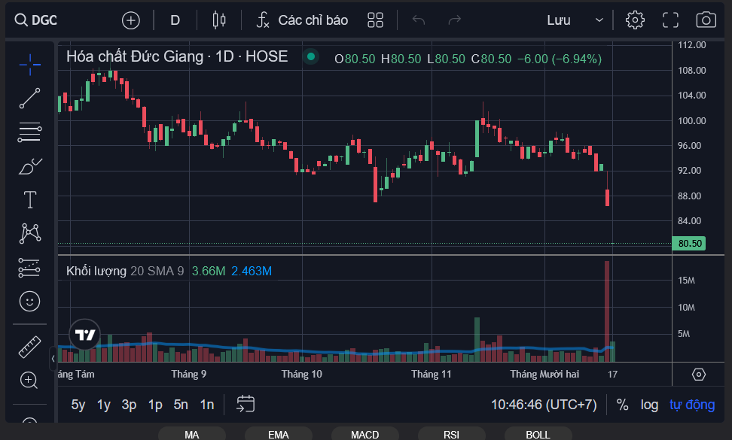Switch to the RSI indicator tab

click(x=451, y=434)
